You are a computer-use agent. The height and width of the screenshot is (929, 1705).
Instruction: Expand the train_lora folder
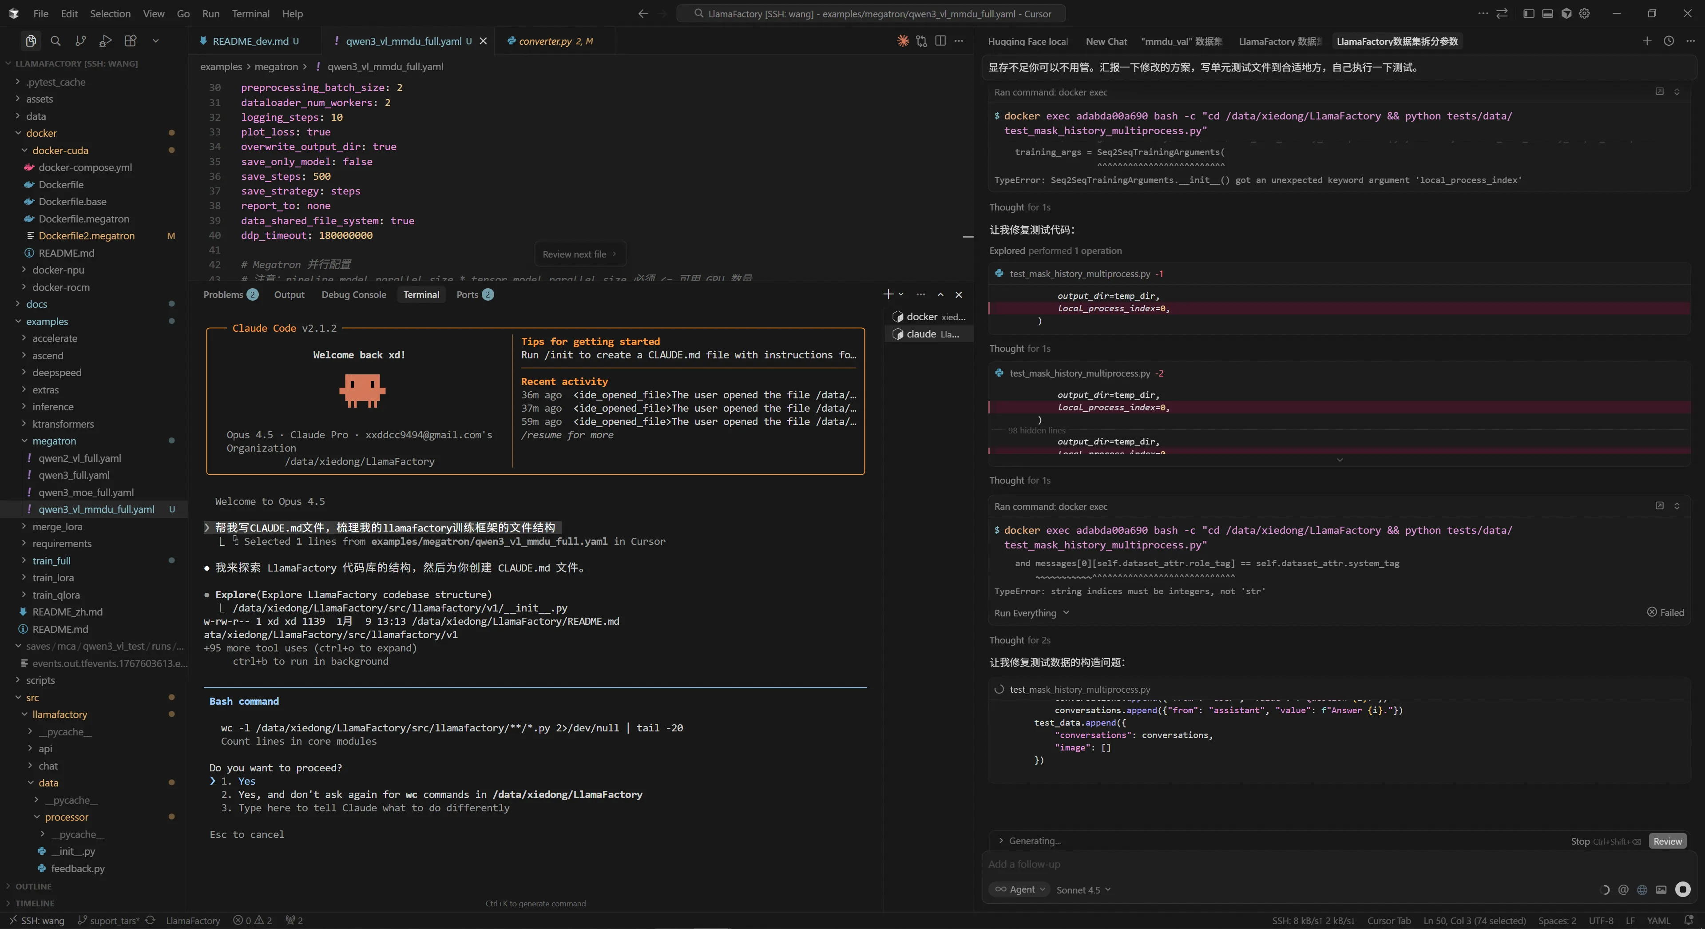coord(53,577)
